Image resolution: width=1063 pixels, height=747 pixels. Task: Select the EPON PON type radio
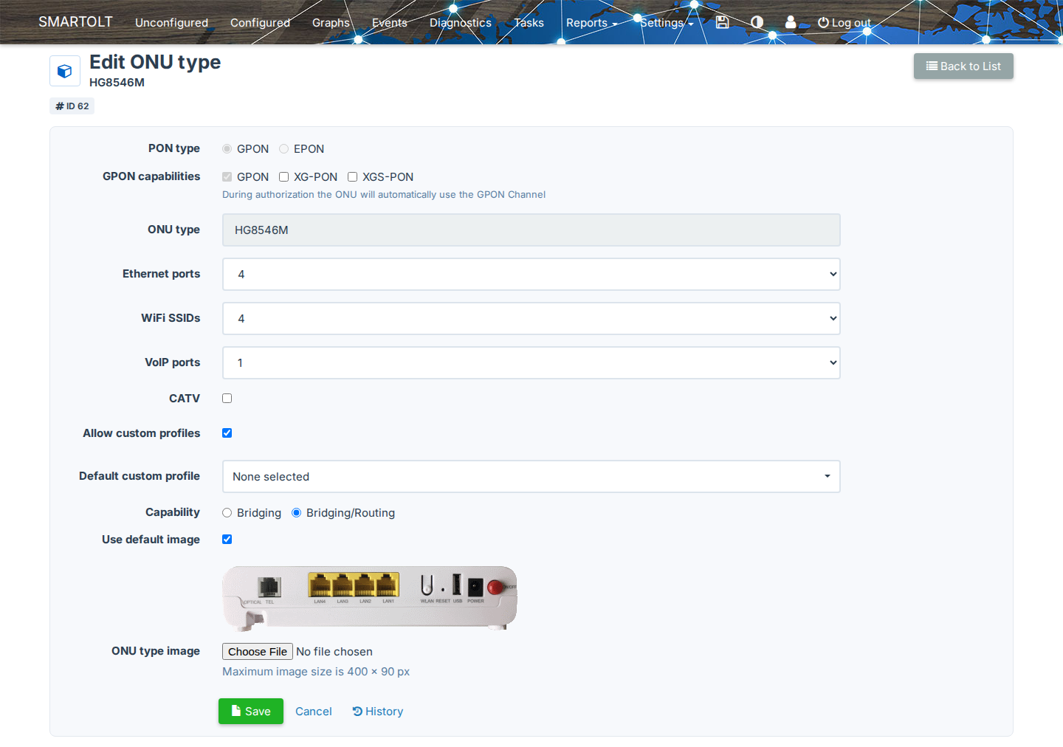point(284,149)
